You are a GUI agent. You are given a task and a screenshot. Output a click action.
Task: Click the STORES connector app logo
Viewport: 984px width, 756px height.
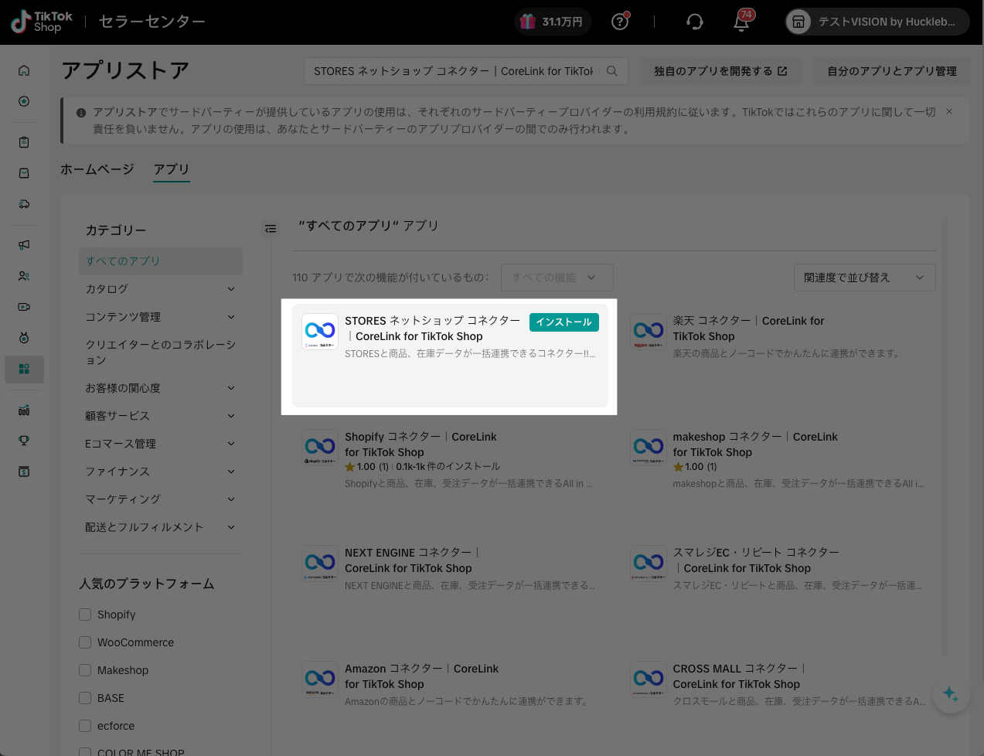tap(320, 332)
